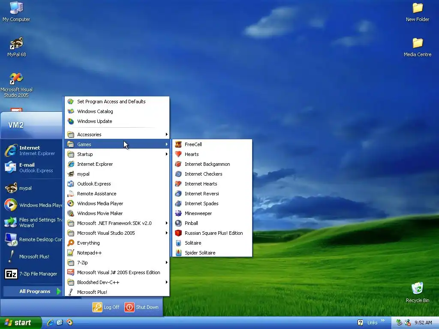Open Solitaire
This screenshot has width=439, height=329.
(x=212, y=243)
